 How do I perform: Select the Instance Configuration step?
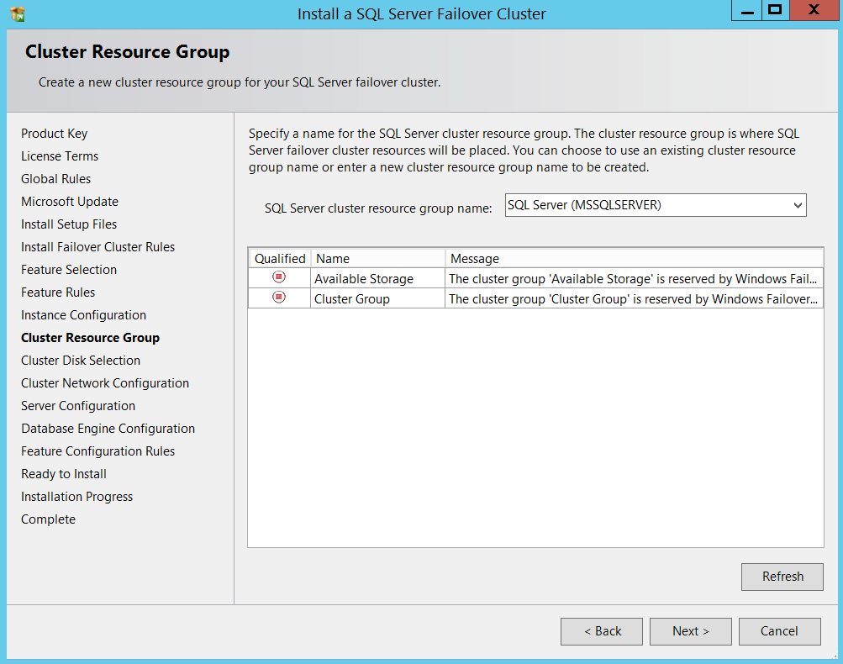pyautogui.click(x=83, y=315)
